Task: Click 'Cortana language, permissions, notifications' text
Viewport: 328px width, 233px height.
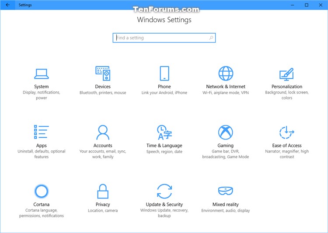Action: tap(42, 213)
